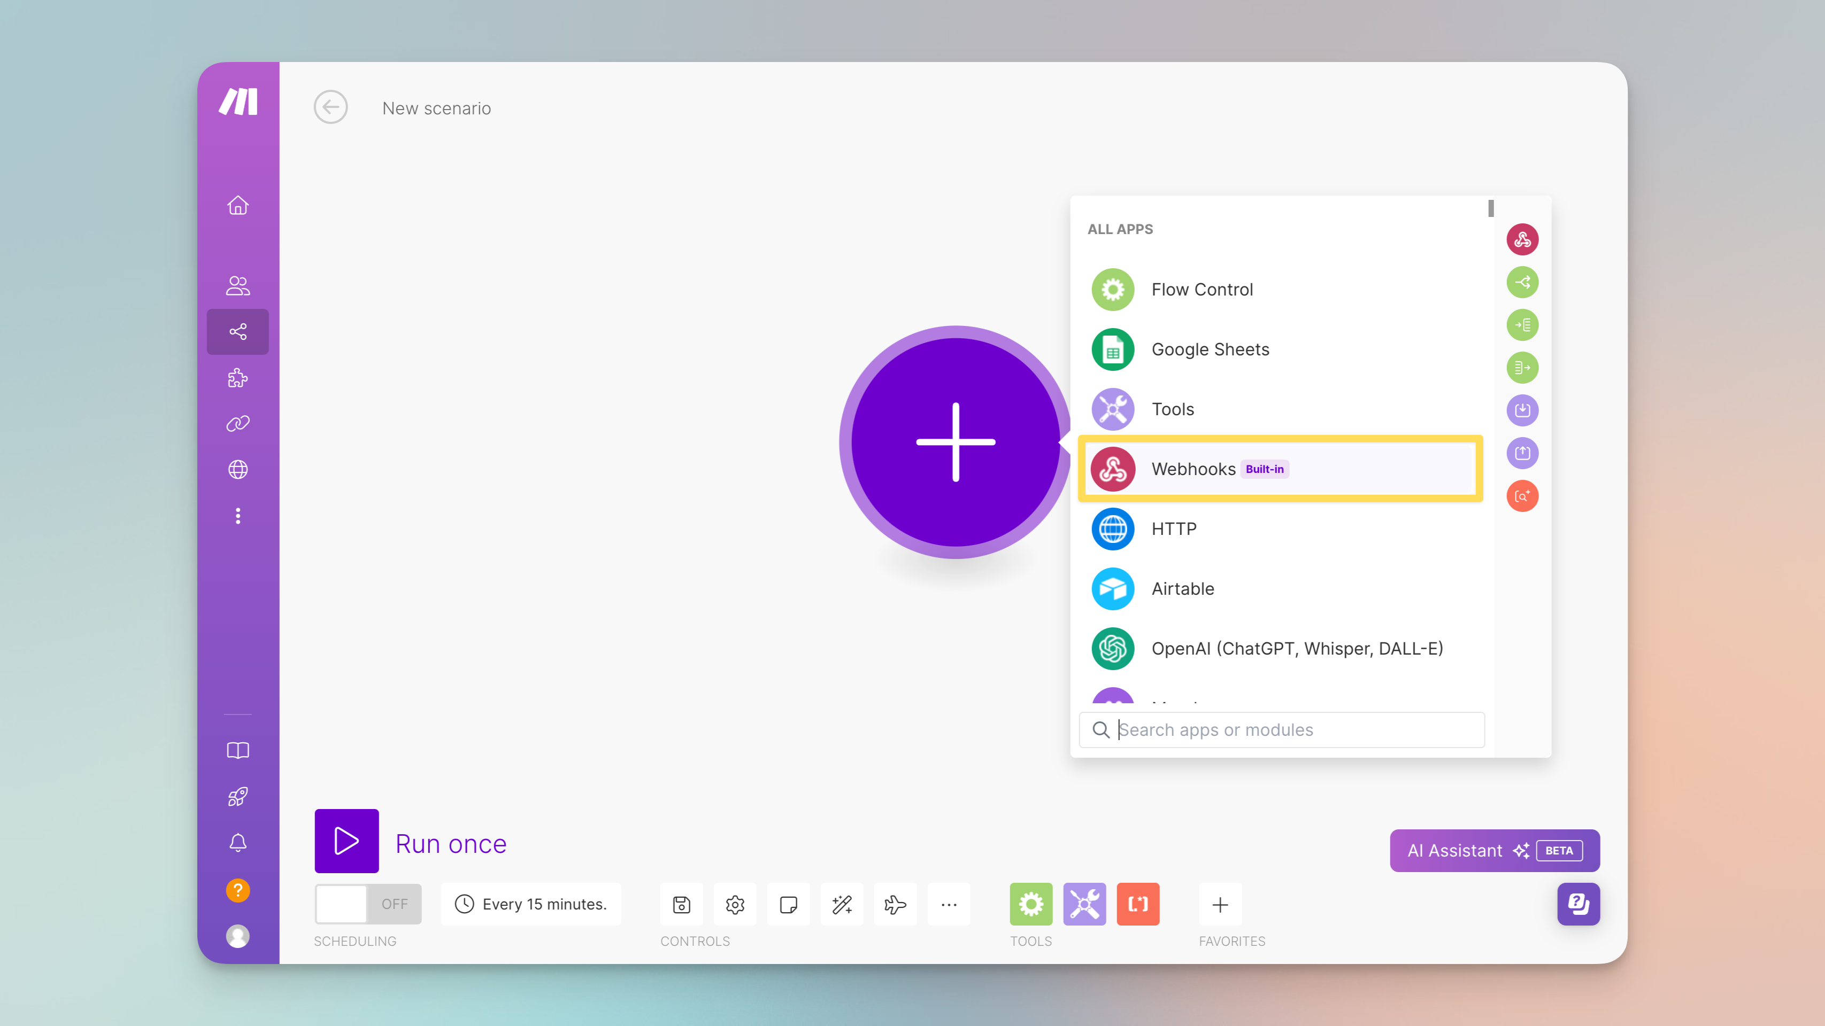
Task: Click the purple download-arrow shortcut icon
Action: point(1522,410)
